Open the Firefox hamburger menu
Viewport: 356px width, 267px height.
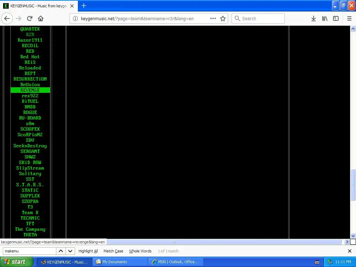pos(349,19)
